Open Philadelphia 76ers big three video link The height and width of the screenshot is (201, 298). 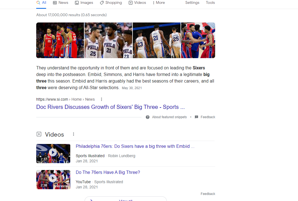coord(135,146)
